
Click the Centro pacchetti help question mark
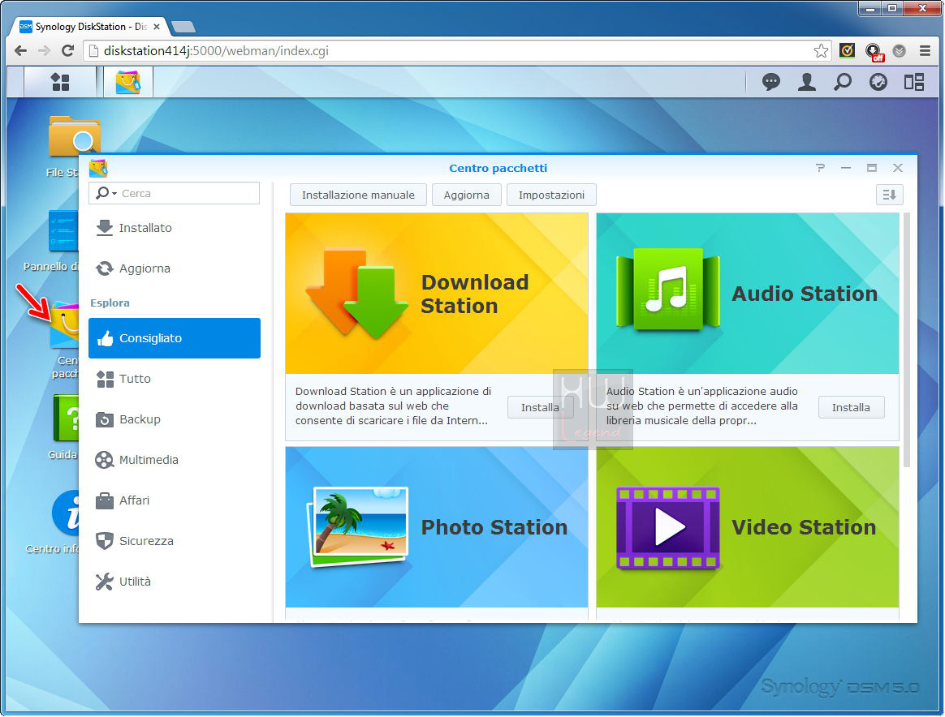point(820,168)
